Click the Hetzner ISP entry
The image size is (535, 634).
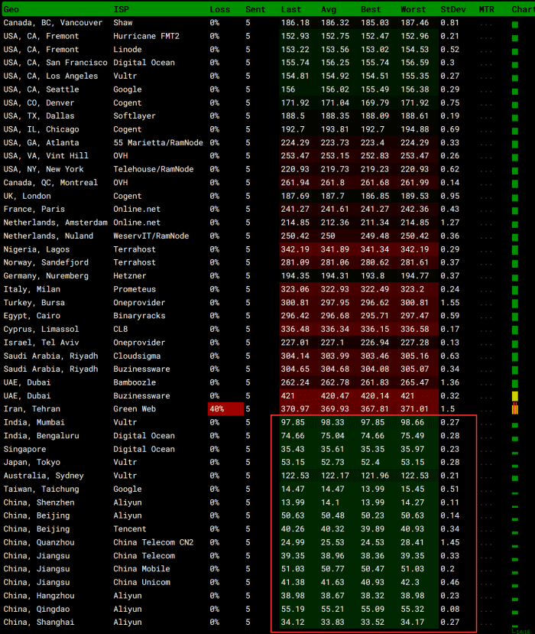pos(129,276)
